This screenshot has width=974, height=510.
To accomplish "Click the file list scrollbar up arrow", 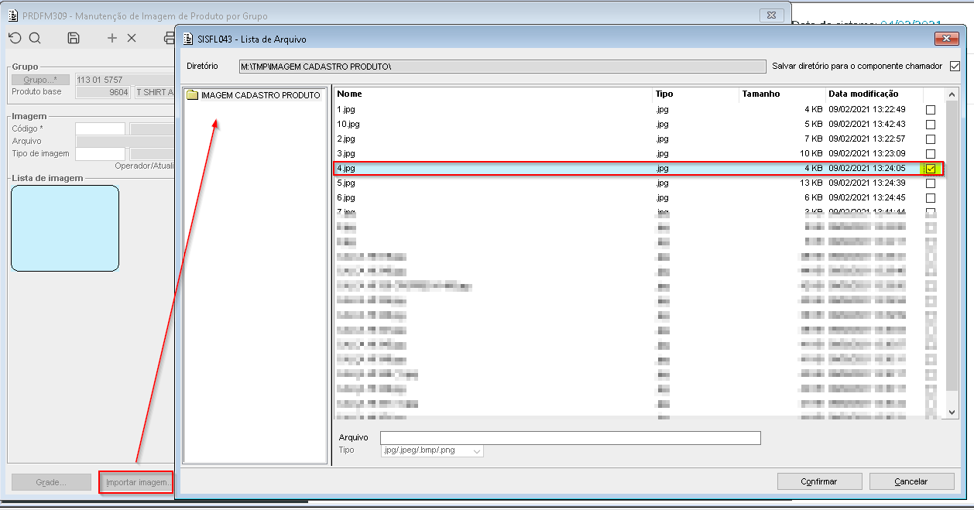I will tap(952, 94).
